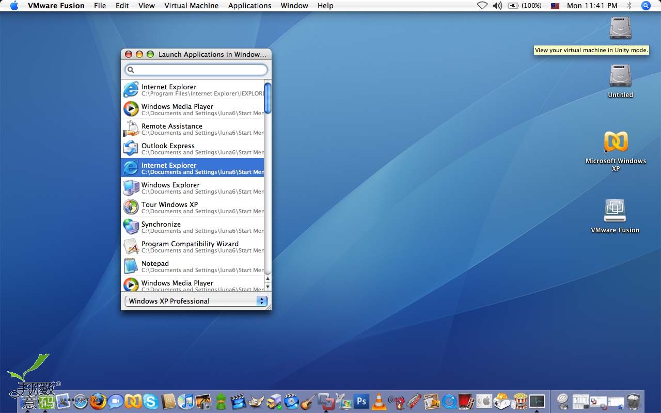Image resolution: width=661 pixels, height=413 pixels.
Task: Click the scrollbar down arrow in launcher
Action: [x=267, y=286]
